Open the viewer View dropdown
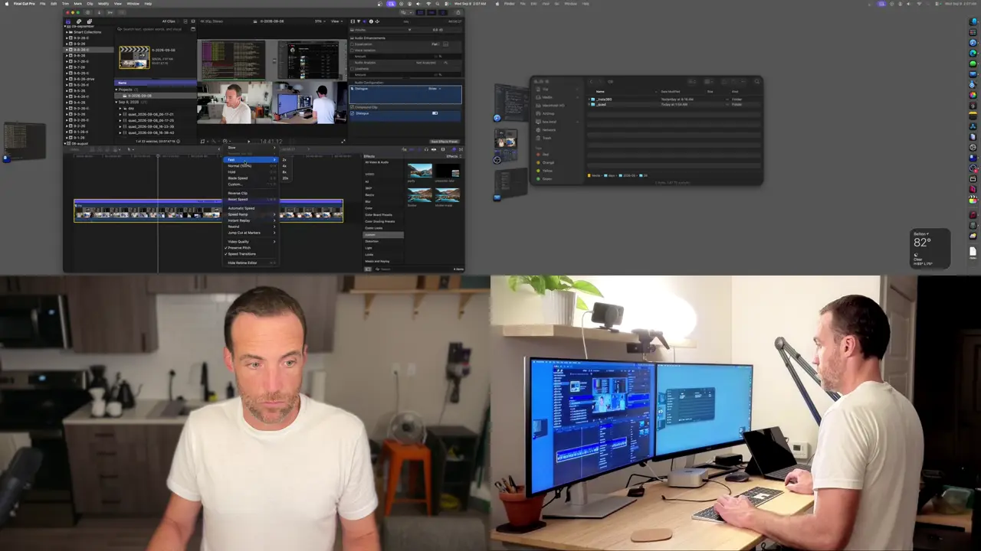Viewport: 981px width, 551px height. click(x=336, y=21)
